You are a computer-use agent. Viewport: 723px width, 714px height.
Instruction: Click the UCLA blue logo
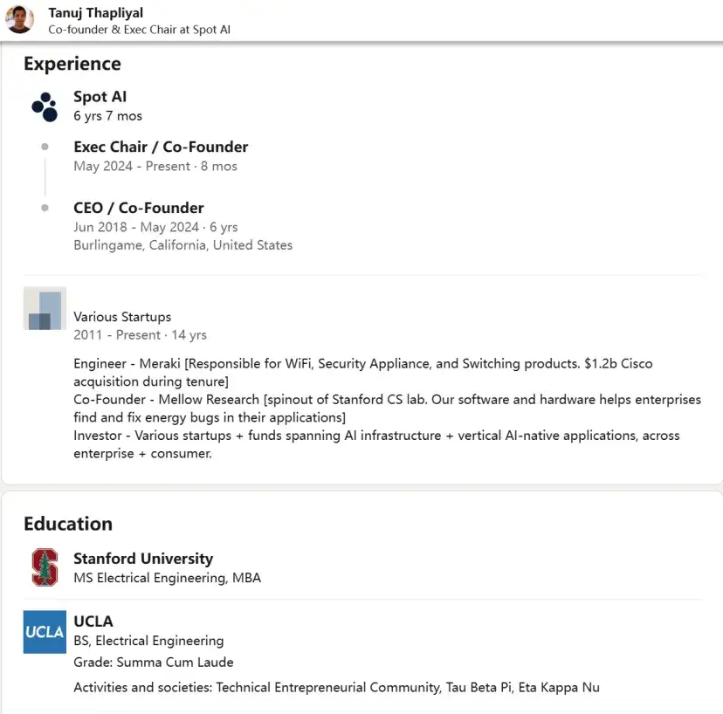[x=45, y=632]
